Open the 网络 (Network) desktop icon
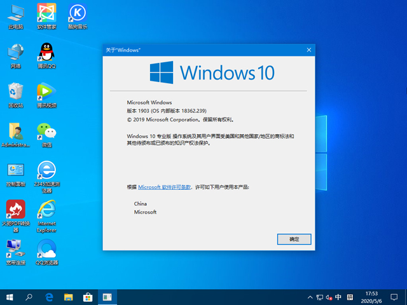 coord(16,57)
